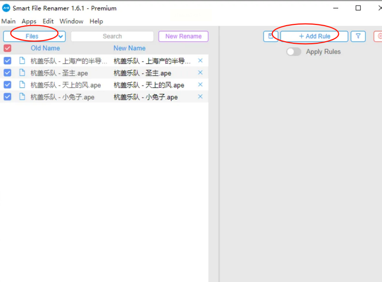Open the Main menu

tap(8, 21)
